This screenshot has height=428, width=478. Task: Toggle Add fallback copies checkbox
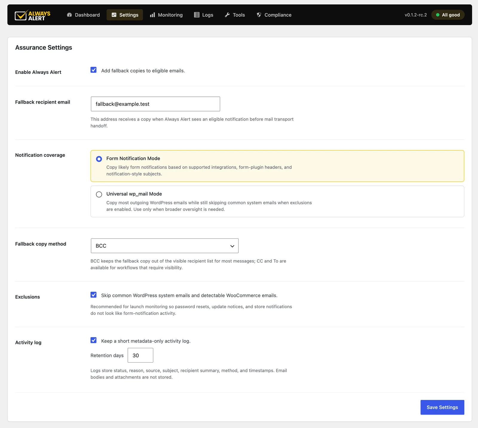pos(94,70)
